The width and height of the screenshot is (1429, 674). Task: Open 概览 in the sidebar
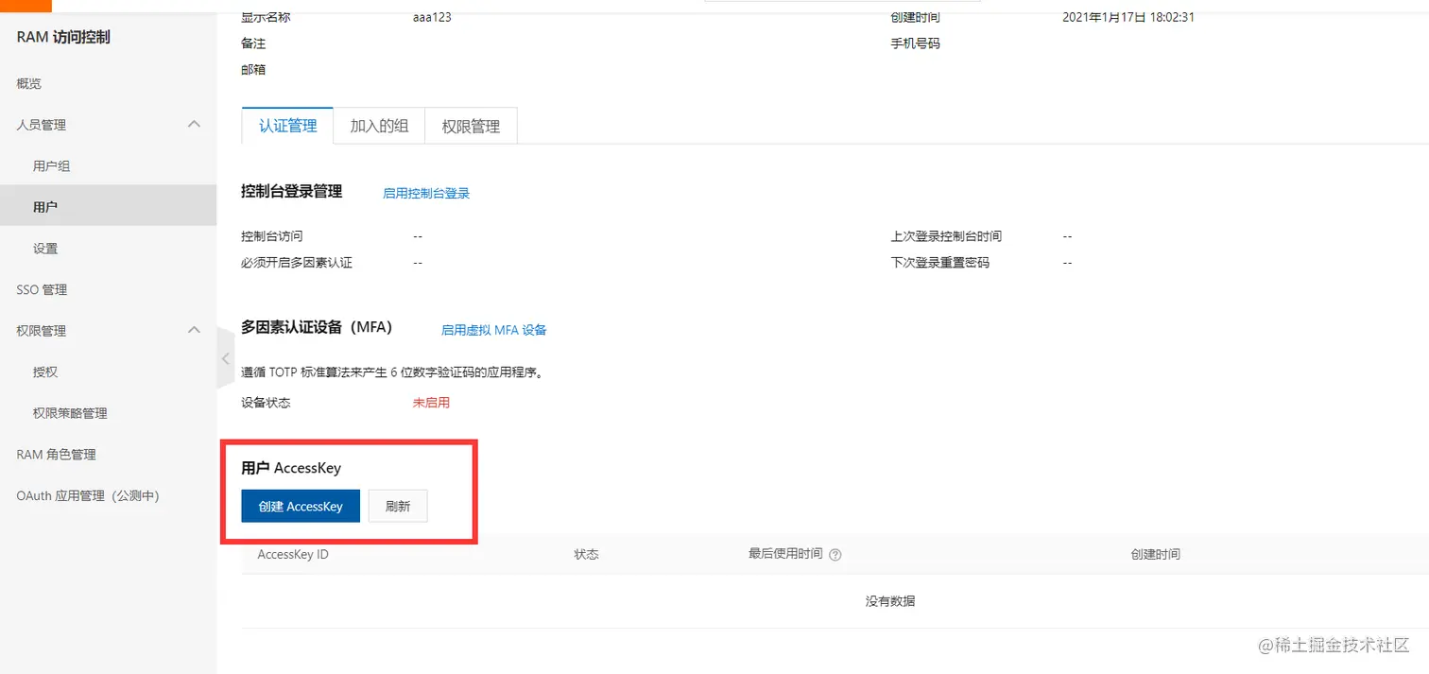29,83
